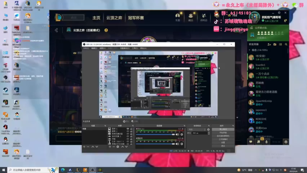Toggle lock of second source
Image resolution: width=307 pixels, height=173 pixels.
131,131
